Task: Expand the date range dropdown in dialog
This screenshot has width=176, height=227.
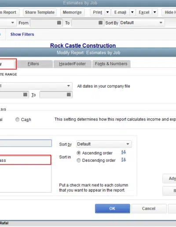Action: [69, 86]
